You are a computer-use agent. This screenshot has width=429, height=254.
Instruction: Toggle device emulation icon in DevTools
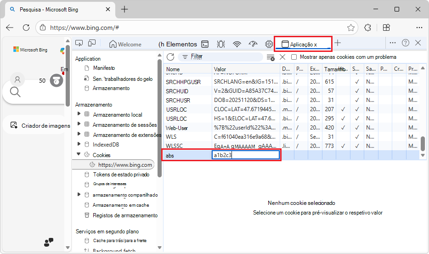92,43
